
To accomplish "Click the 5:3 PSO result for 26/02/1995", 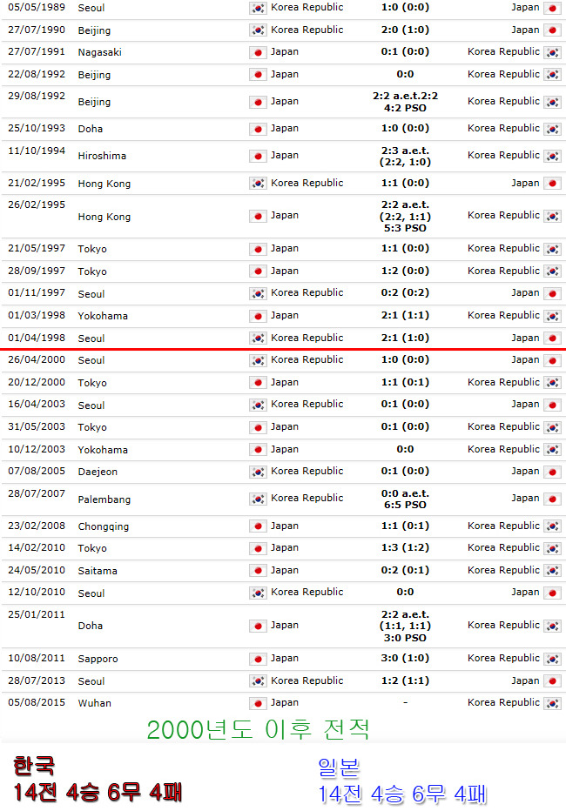I will tap(405, 228).
